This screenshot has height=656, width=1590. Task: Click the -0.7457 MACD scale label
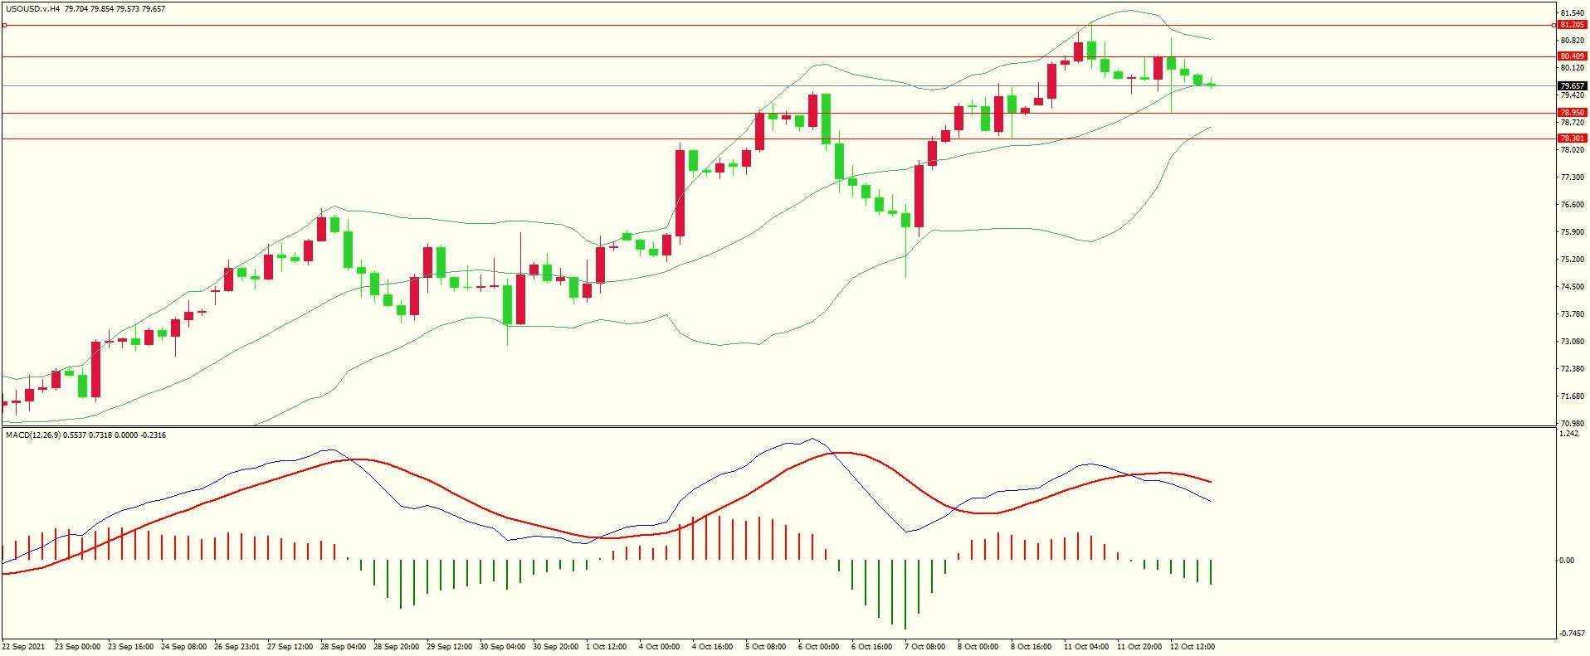[x=1573, y=635]
